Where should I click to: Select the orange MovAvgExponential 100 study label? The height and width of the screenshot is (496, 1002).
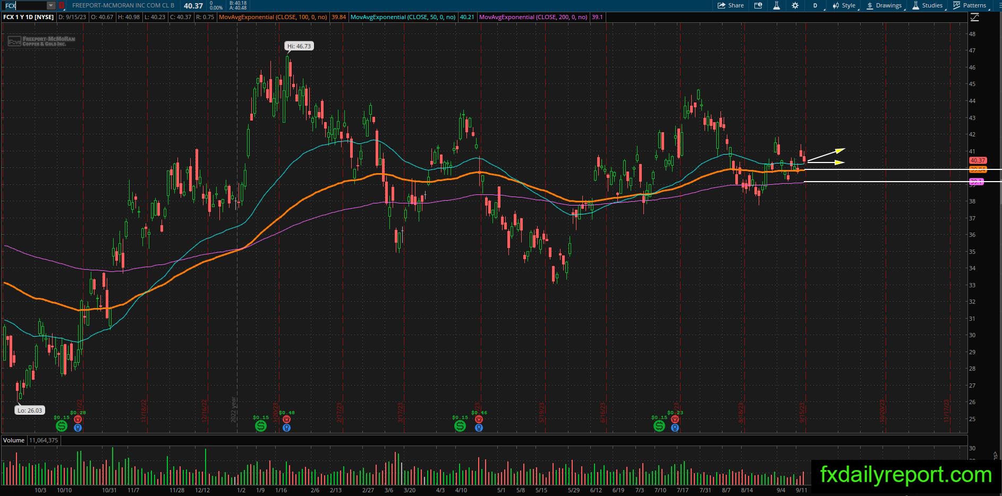pos(274,17)
